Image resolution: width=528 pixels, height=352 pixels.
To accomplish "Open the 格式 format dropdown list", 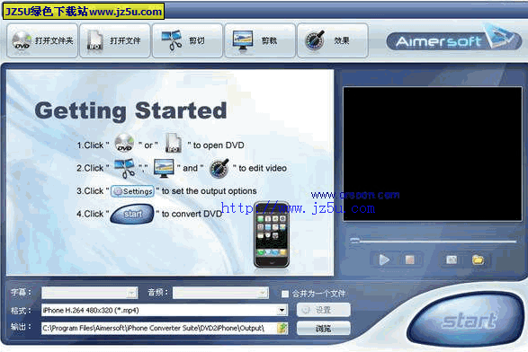I will point(282,310).
